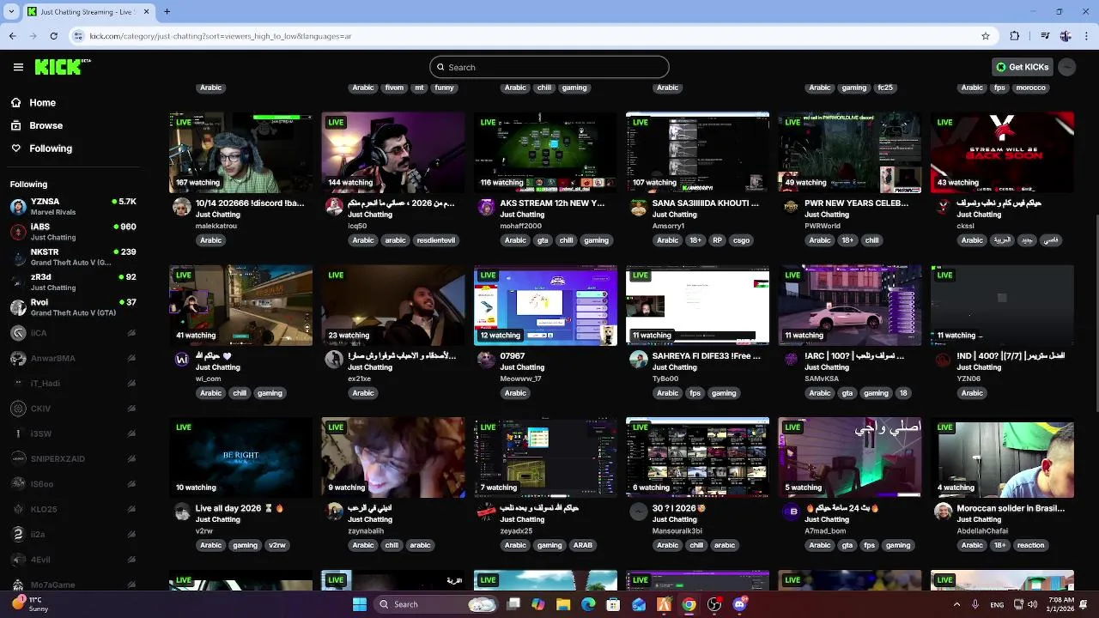Click the Home heart-house icon in sidebar
The width and height of the screenshot is (1099, 618).
click(x=15, y=102)
